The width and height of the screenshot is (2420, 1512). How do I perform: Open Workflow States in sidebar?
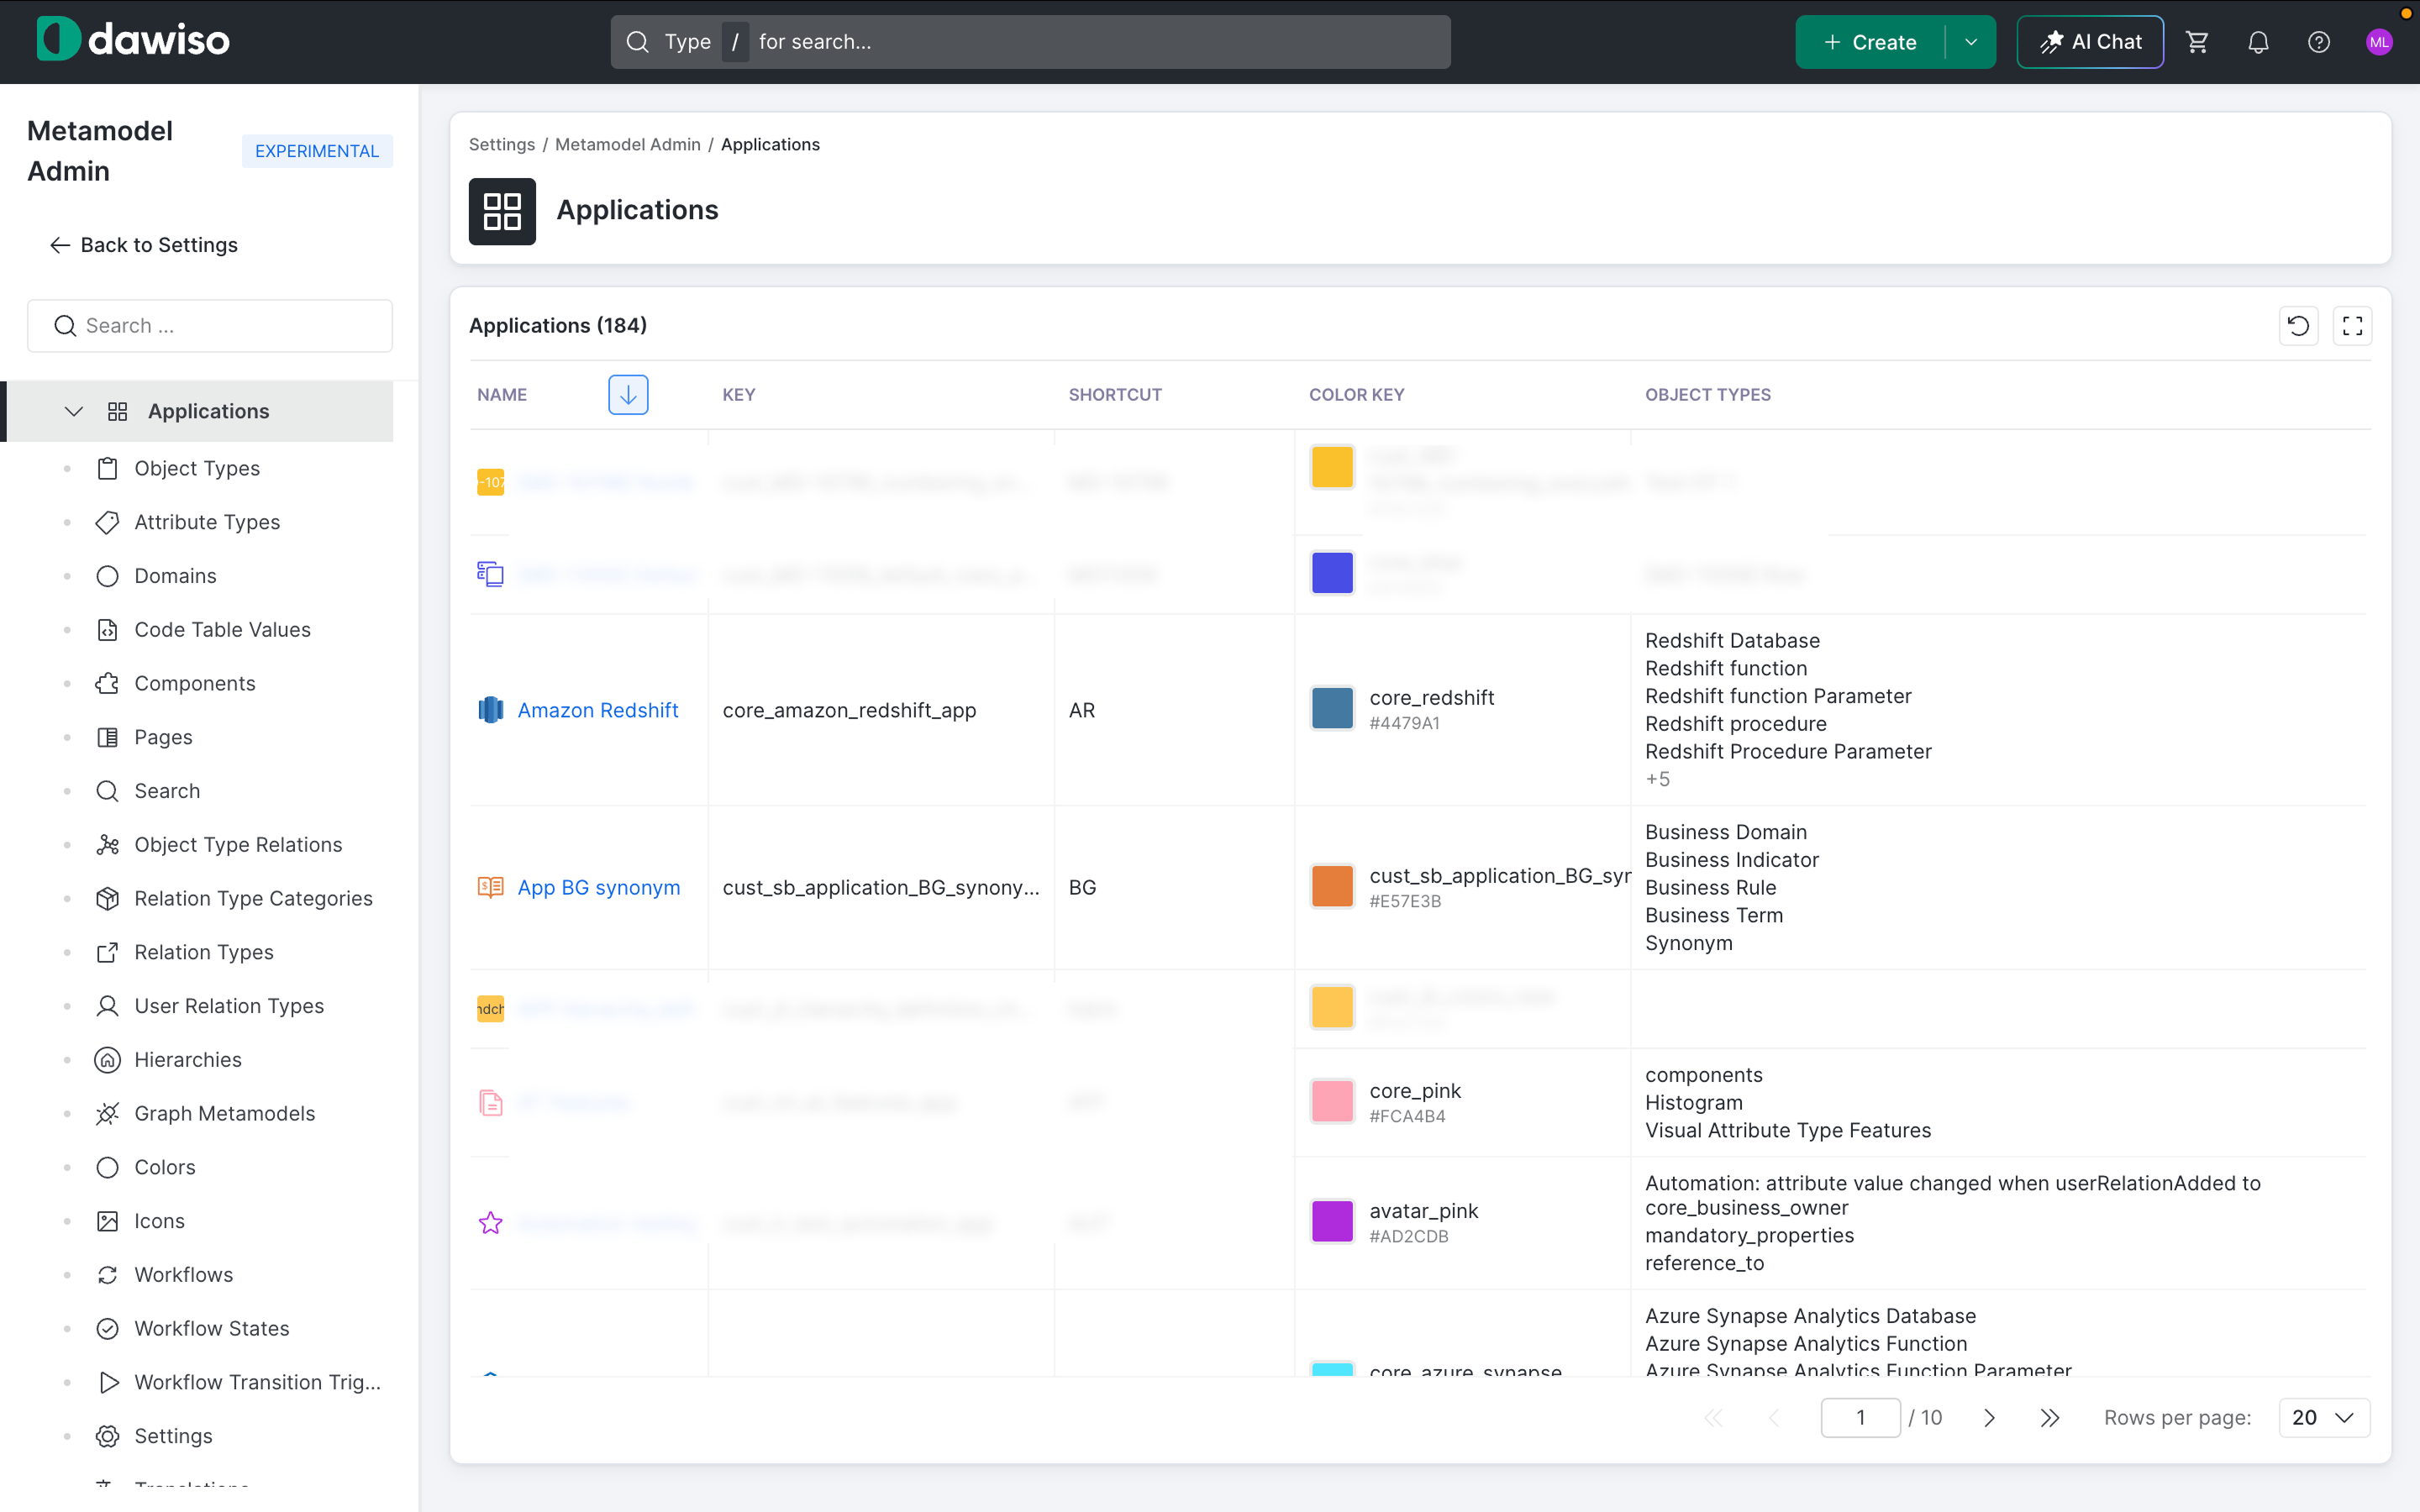tap(212, 1329)
